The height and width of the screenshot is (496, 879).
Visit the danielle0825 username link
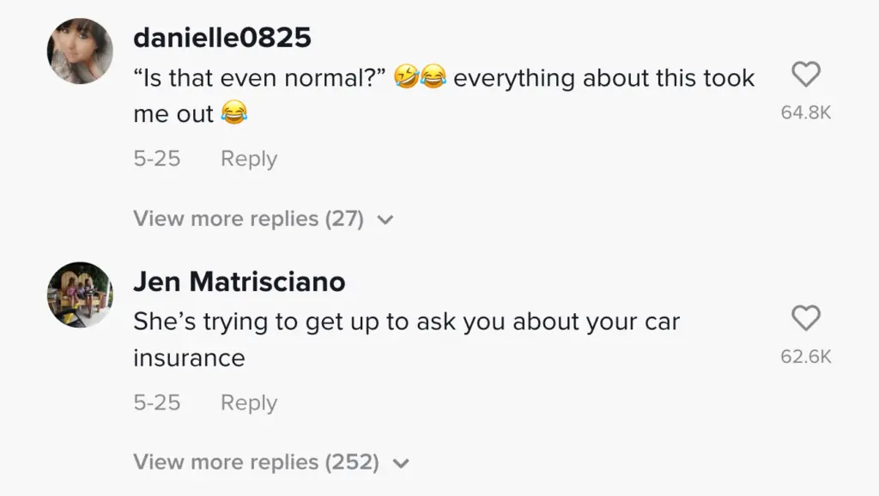222,38
